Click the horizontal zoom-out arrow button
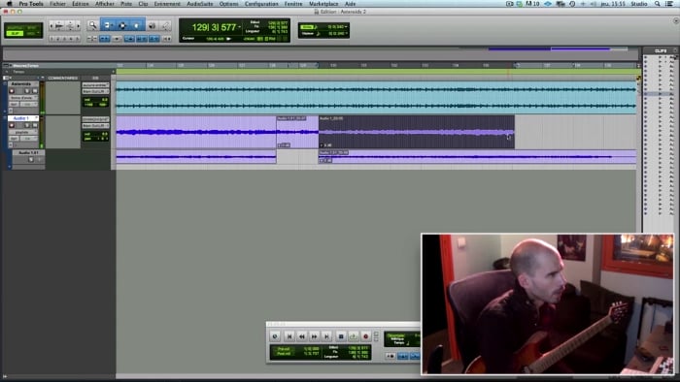Screen dimensions: 680x382 tap(51, 25)
